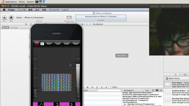The image size is (189, 106).
Task: Select the Rounded Rect Button library item
Action: [177, 100]
